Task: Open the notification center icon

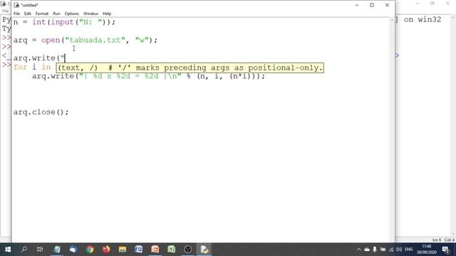Action: pos(445,250)
